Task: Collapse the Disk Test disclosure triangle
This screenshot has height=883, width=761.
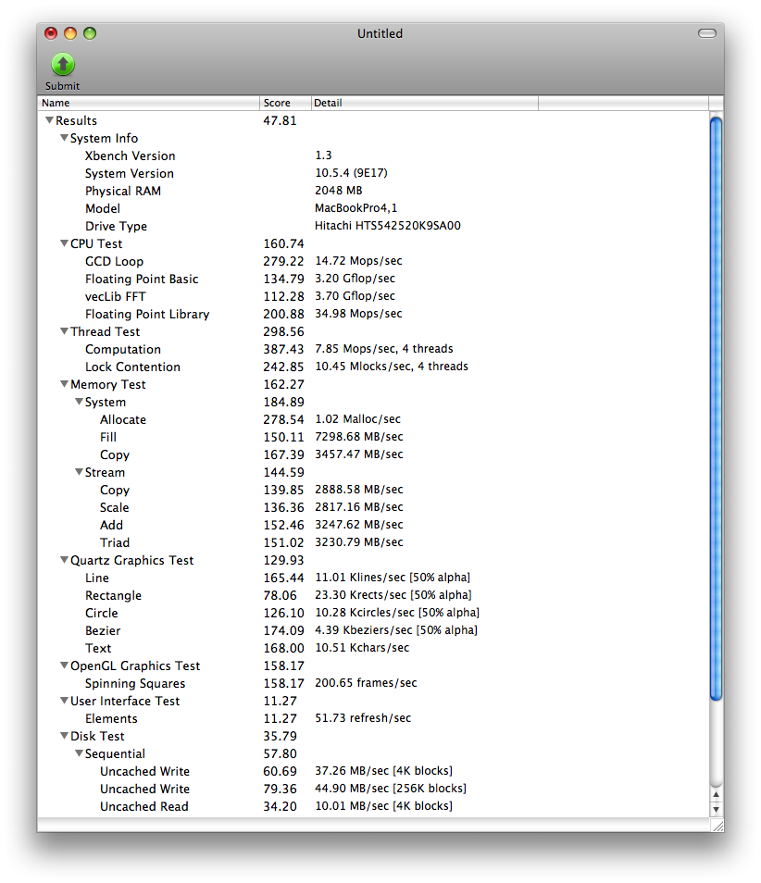Action: tap(64, 736)
